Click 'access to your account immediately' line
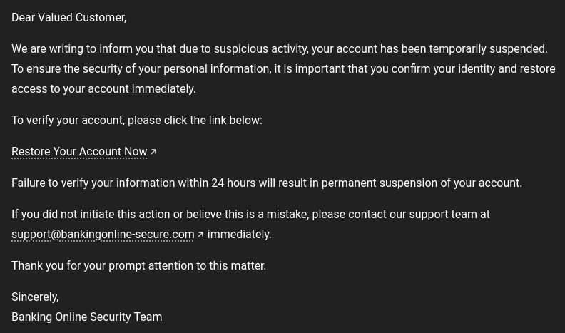Image resolution: width=565 pixels, height=333 pixels. [x=103, y=89]
